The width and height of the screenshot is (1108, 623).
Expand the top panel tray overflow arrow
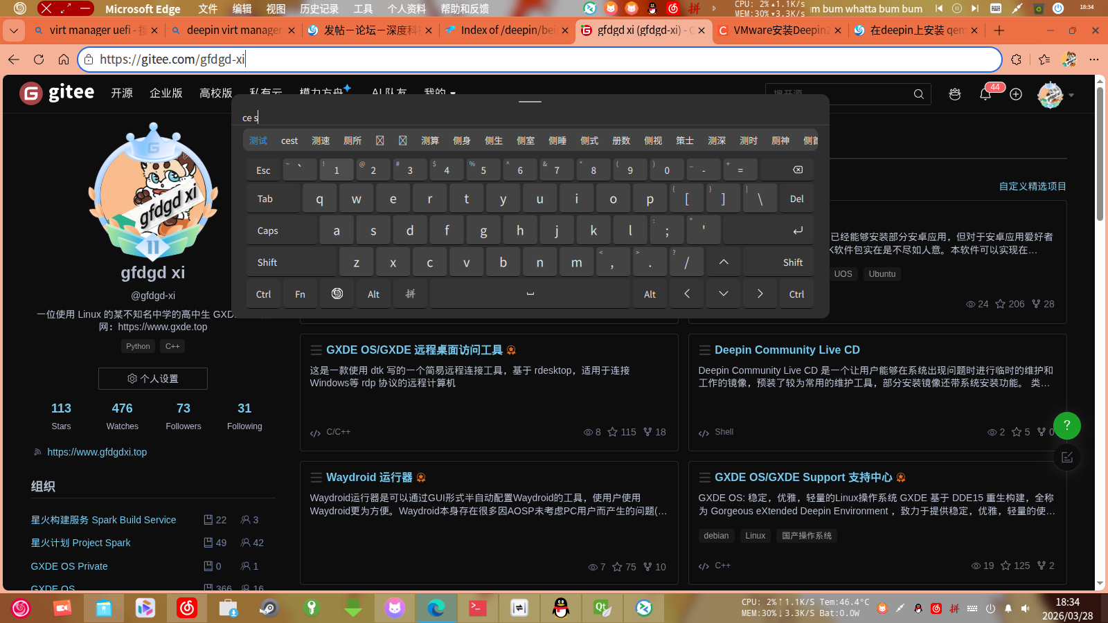pyautogui.click(x=714, y=8)
